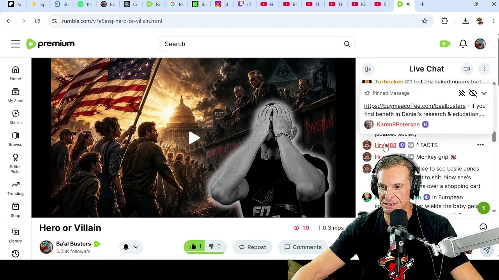499x280 pixels.
Task: Open Shop in the sidebar
Action: (16, 210)
